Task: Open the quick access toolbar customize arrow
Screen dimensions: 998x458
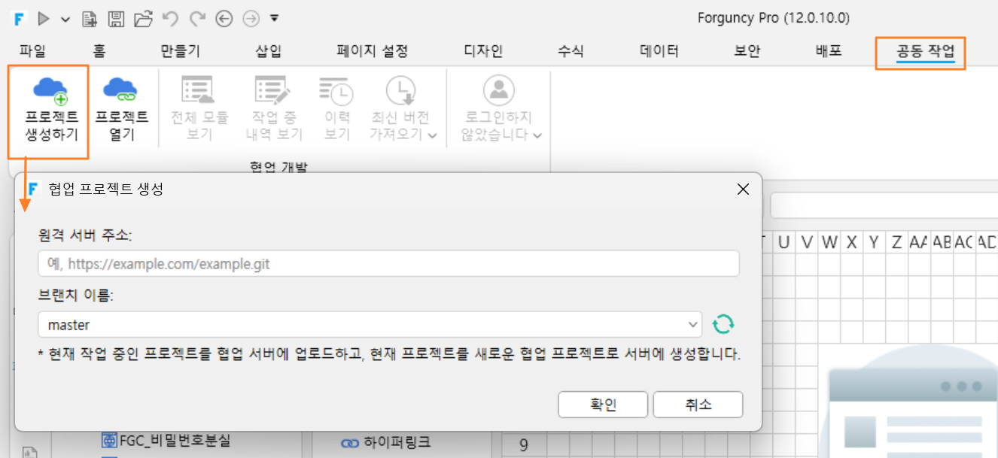Action: tap(275, 18)
